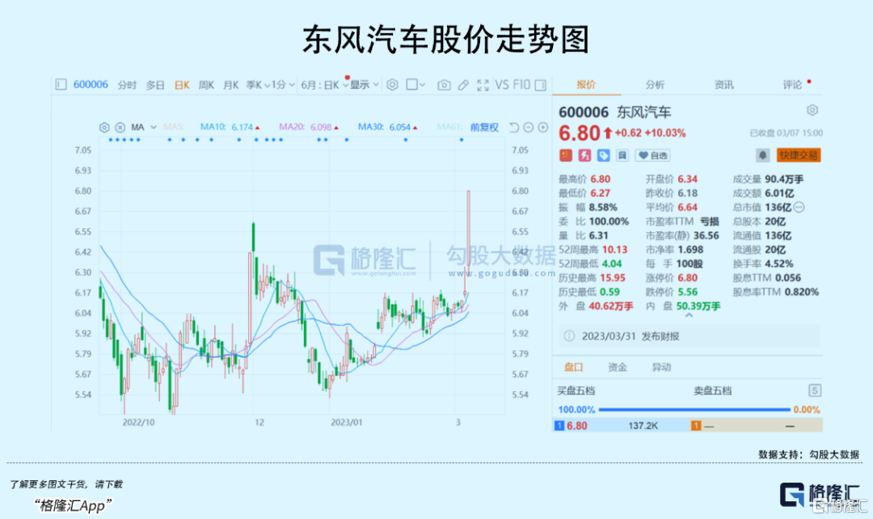Select the 盘口 order book tab
Screen dimensions: 873x519
(x=573, y=367)
